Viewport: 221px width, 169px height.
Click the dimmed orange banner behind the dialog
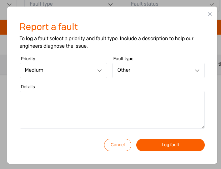coord(3,27)
